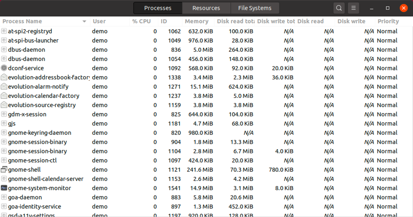Click the gnome-shell-calendar-server process icon
Screen dimensions: 413x217
click(4, 179)
